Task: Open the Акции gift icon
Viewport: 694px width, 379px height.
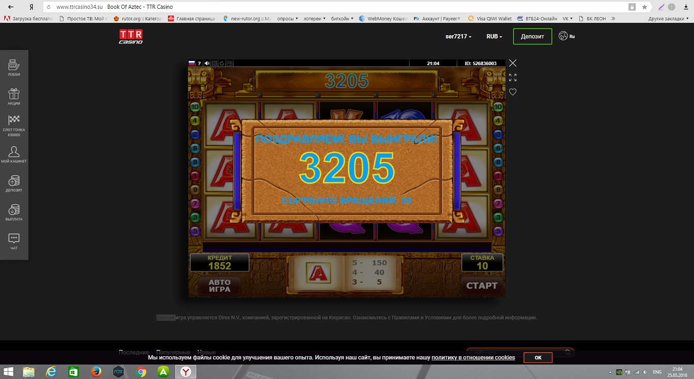Action: pos(14,97)
